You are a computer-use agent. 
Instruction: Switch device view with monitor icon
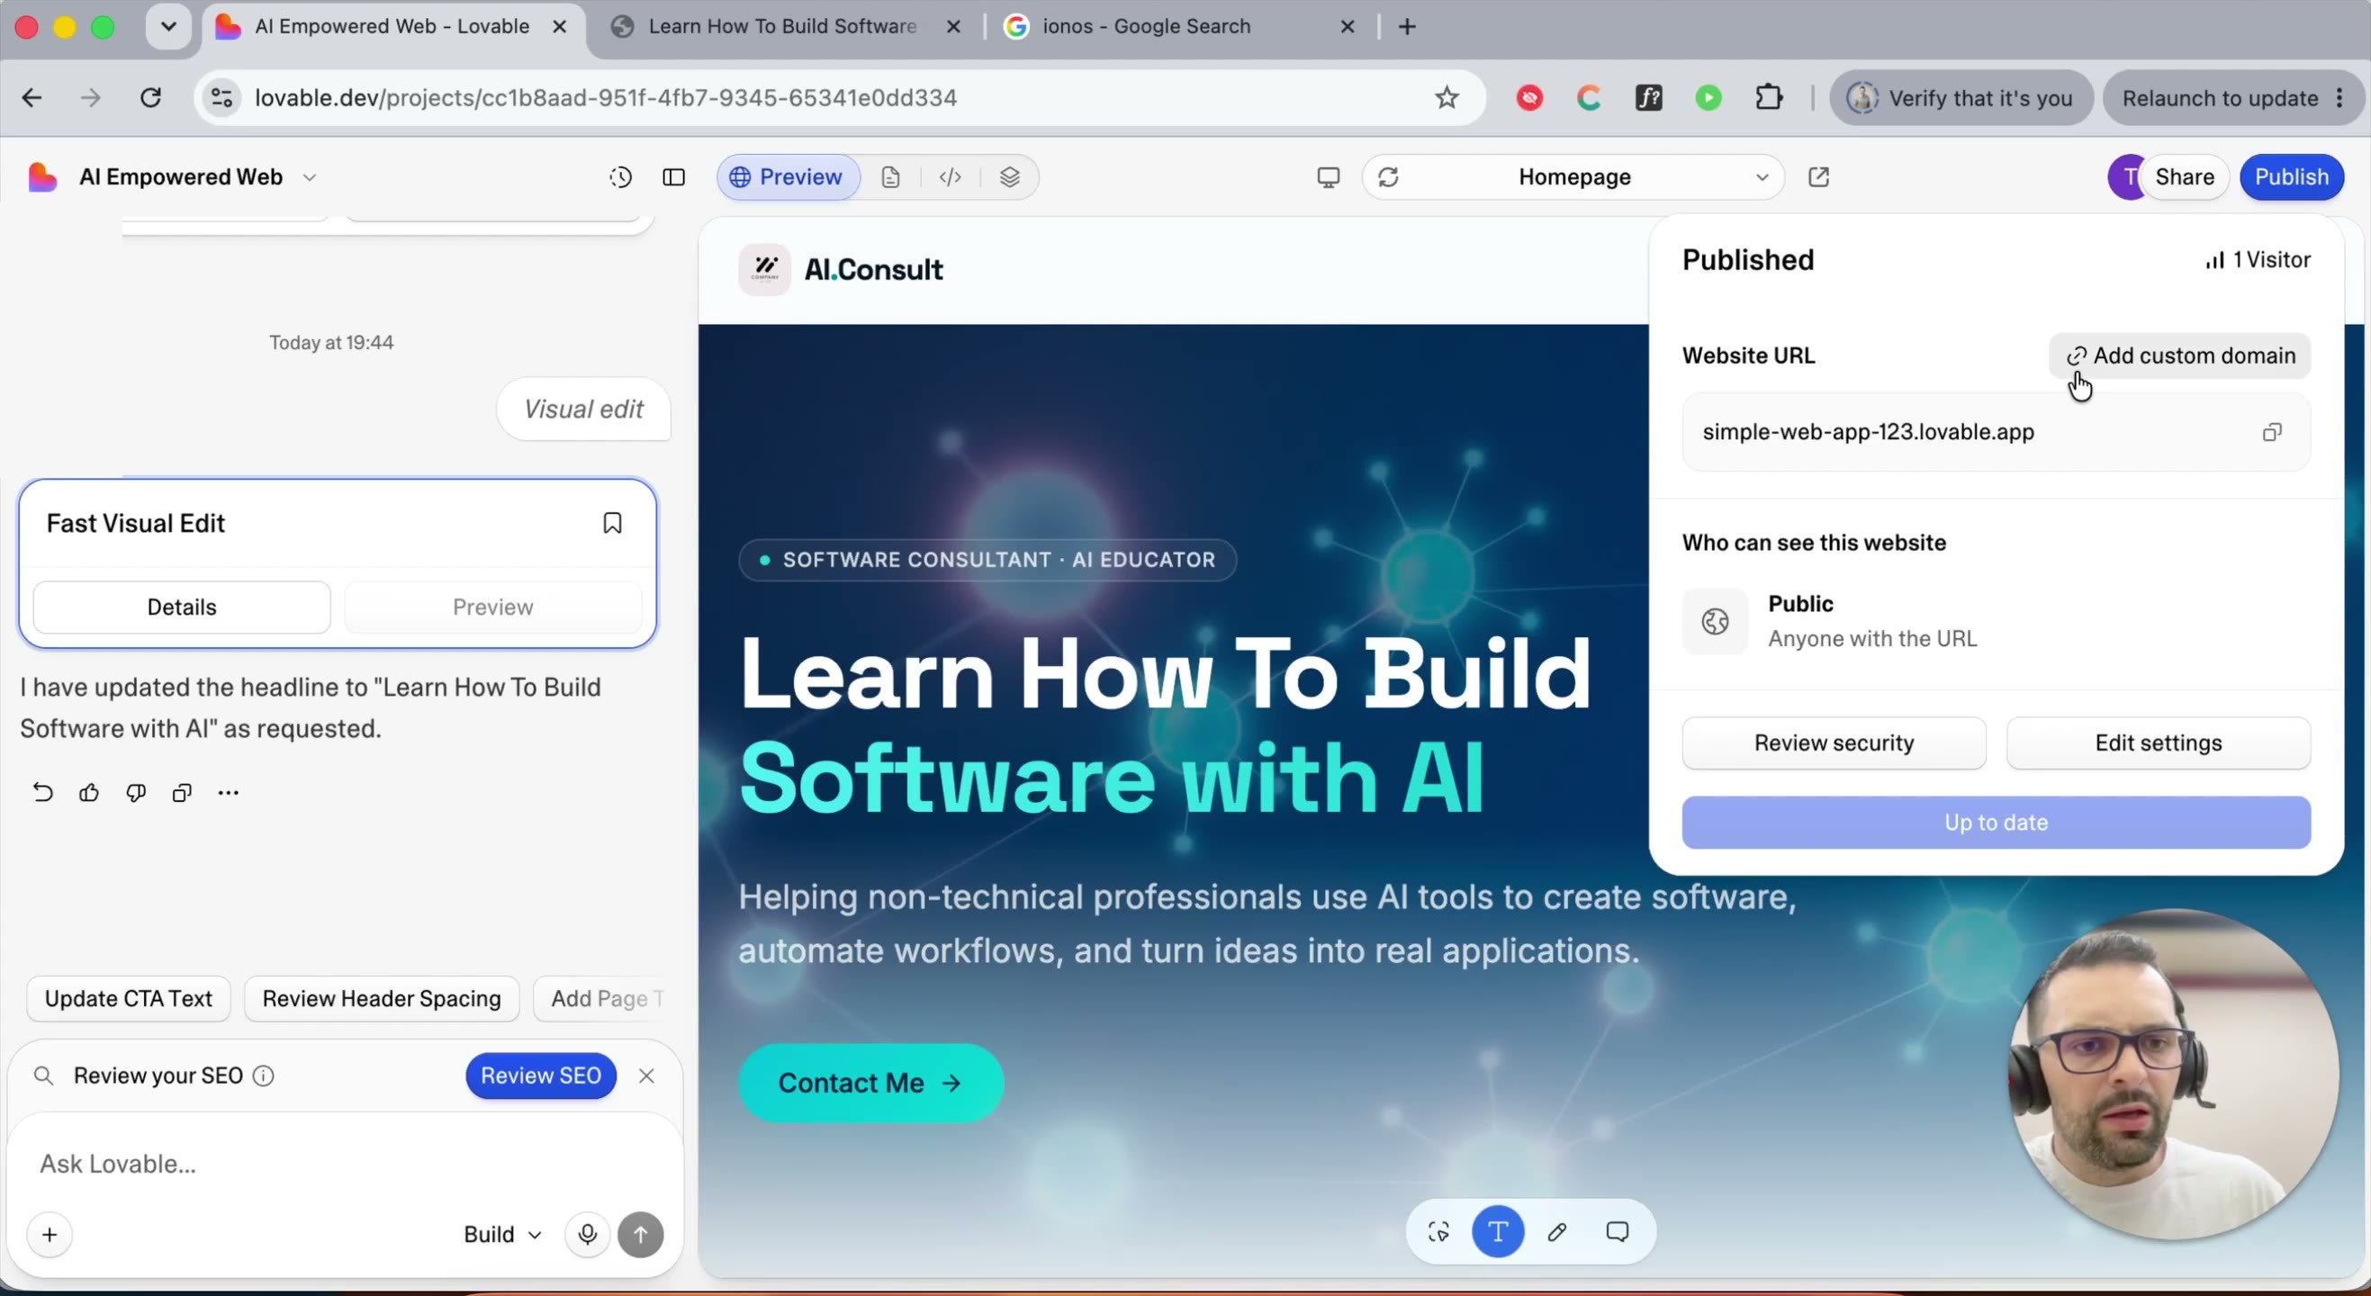click(x=1328, y=176)
